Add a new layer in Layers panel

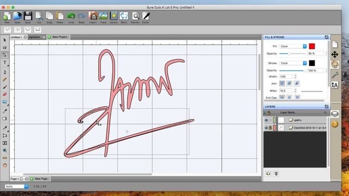268,174
